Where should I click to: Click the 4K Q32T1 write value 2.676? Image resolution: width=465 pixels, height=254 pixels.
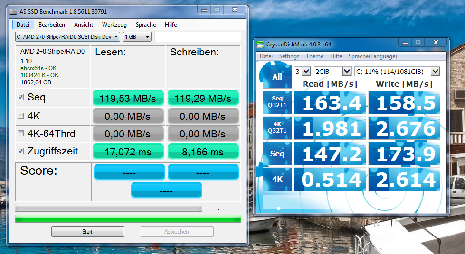point(404,128)
